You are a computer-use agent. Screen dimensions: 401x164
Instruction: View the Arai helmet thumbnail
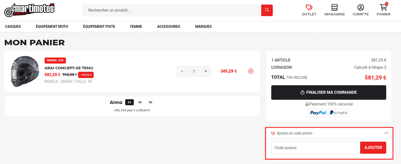click(24, 71)
